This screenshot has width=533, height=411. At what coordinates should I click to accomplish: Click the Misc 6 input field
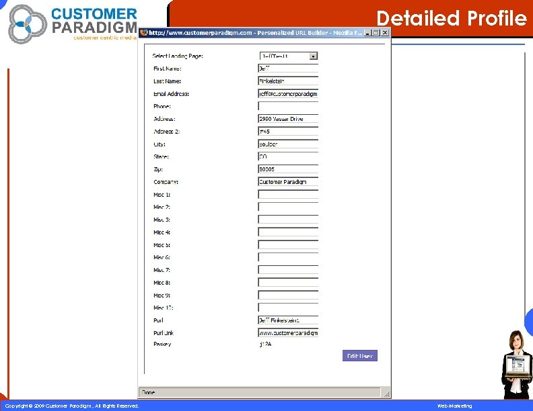[288, 257]
